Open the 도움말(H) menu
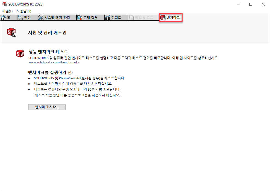This screenshot has width=270, height=191. [x=24, y=11]
